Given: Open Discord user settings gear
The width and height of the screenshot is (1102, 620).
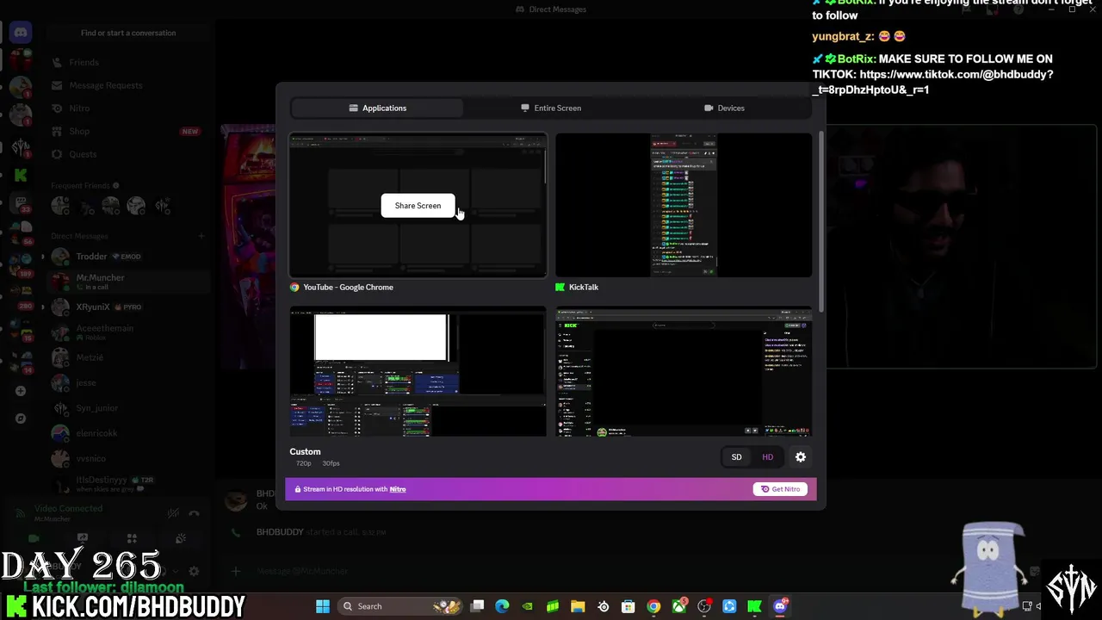Looking at the screenshot, I should [194, 571].
